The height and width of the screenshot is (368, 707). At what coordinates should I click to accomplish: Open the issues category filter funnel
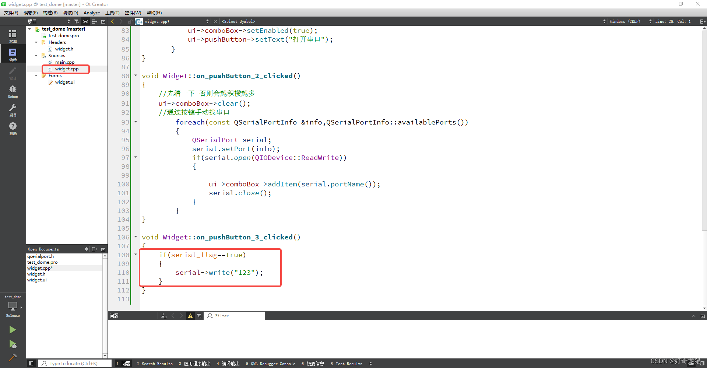tap(199, 316)
